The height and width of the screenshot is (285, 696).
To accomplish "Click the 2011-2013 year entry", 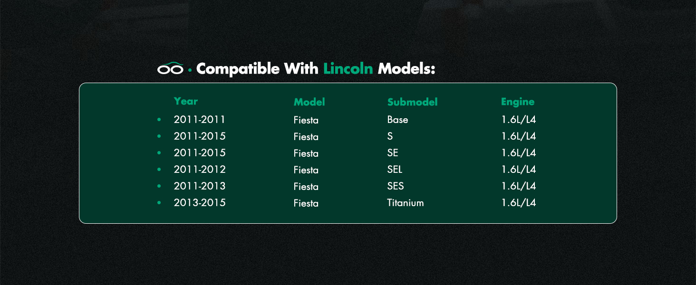I will point(200,186).
